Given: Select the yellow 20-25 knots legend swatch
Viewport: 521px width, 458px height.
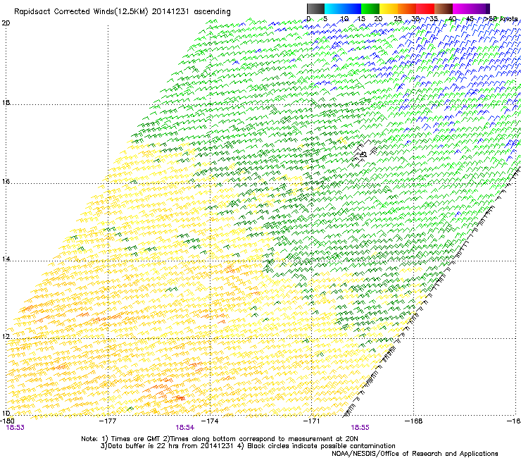Looking at the screenshot, I should click(389, 8).
